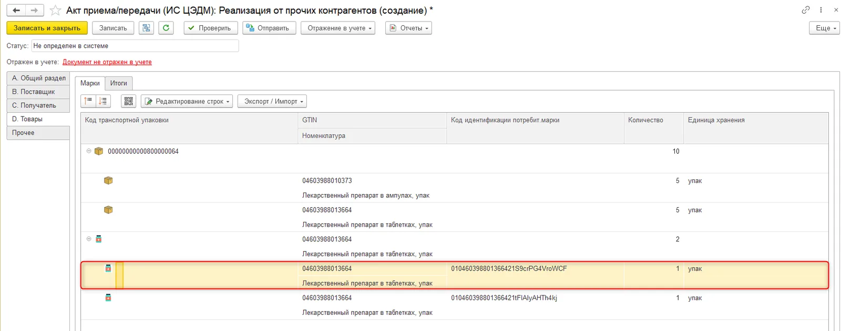Collapse the tablet group row with quantity 2
The width and height of the screenshot is (841, 331).
(89, 239)
